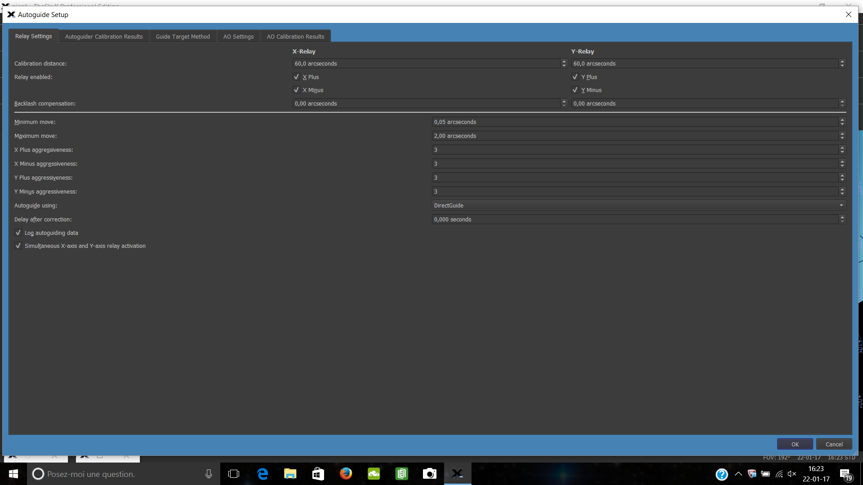Open the Windows Start menu
Viewport: 863px width, 485px height.
click(13, 474)
